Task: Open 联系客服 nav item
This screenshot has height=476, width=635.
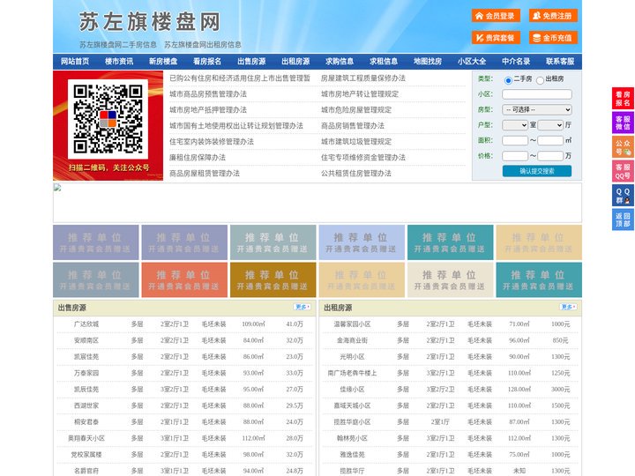Action: pyautogui.click(x=560, y=62)
